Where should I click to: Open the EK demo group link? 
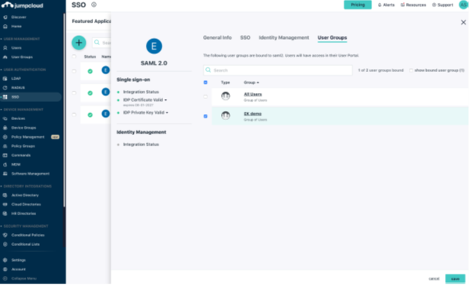(x=253, y=114)
